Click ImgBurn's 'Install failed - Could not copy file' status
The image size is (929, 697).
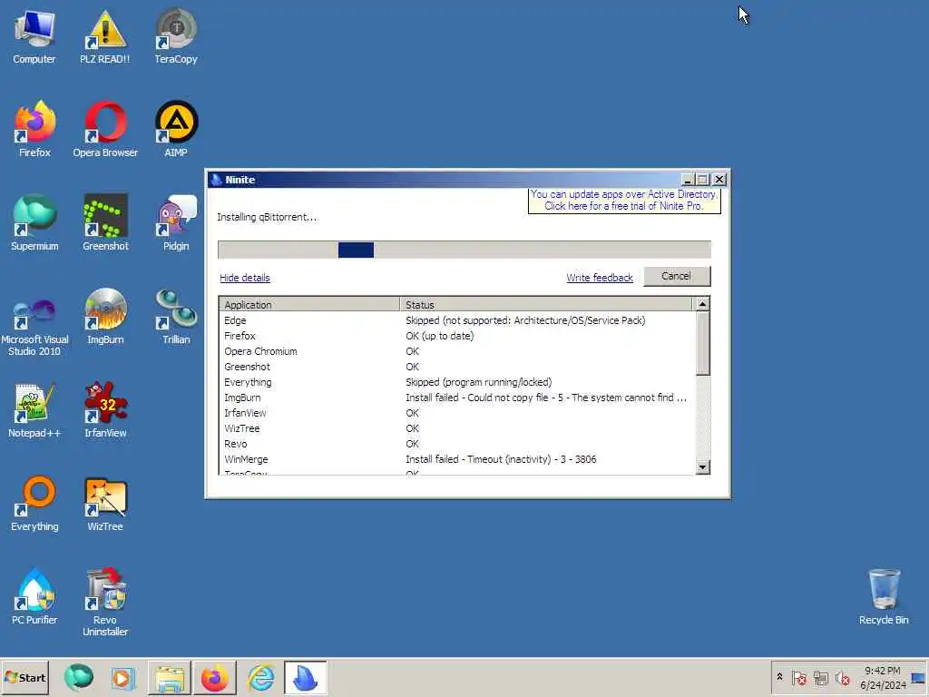click(545, 398)
